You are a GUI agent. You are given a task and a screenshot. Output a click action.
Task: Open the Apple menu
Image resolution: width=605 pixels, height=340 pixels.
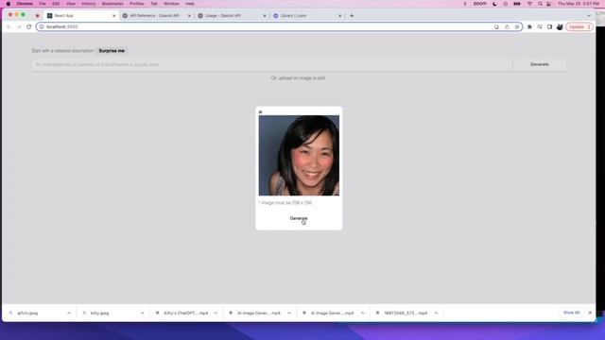9,4
